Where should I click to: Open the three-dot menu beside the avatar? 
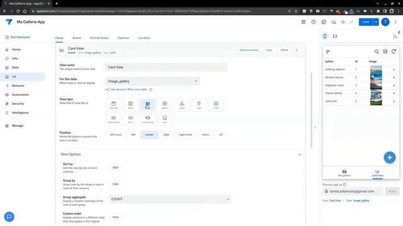395,22
